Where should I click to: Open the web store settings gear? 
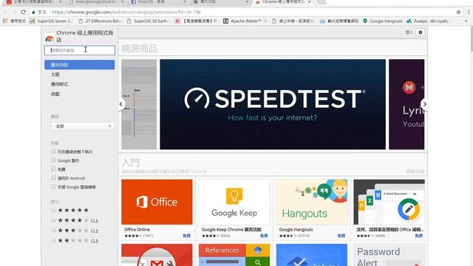[x=421, y=33]
